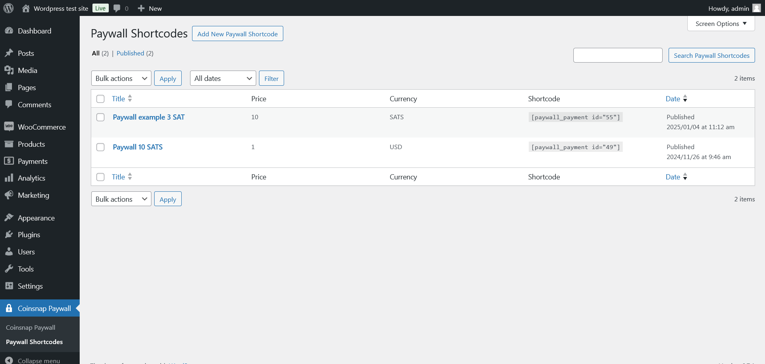Open the WordPress logo menu

(x=8, y=8)
